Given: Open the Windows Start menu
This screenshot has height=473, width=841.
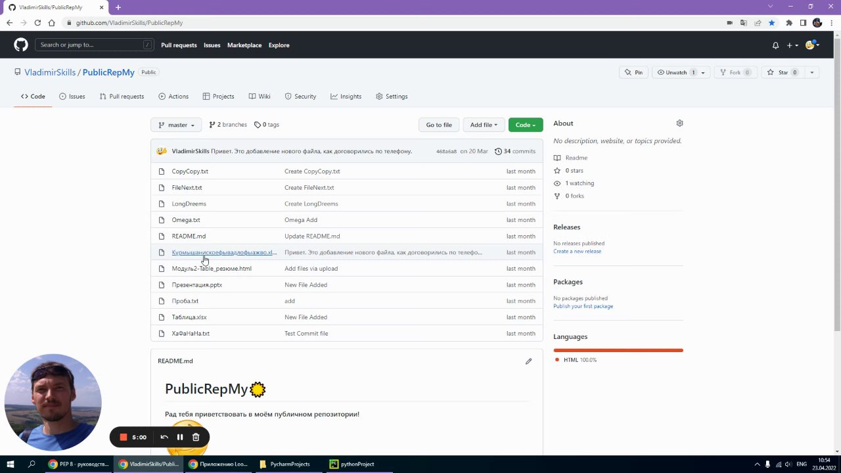Looking at the screenshot, I should click(x=11, y=464).
